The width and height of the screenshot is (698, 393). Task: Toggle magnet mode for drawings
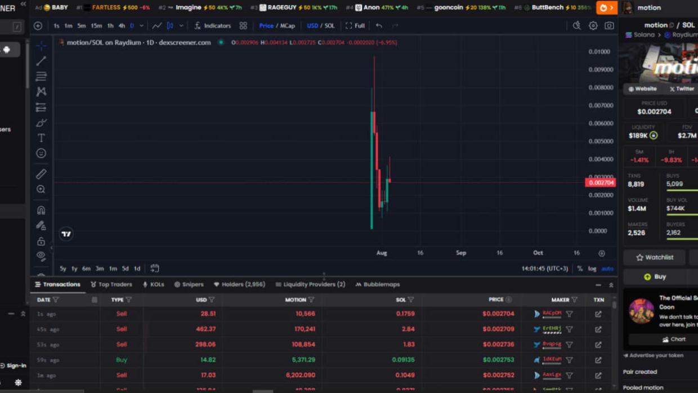click(x=41, y=210)
